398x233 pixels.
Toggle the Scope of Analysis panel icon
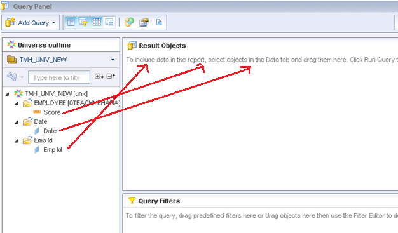109,23
